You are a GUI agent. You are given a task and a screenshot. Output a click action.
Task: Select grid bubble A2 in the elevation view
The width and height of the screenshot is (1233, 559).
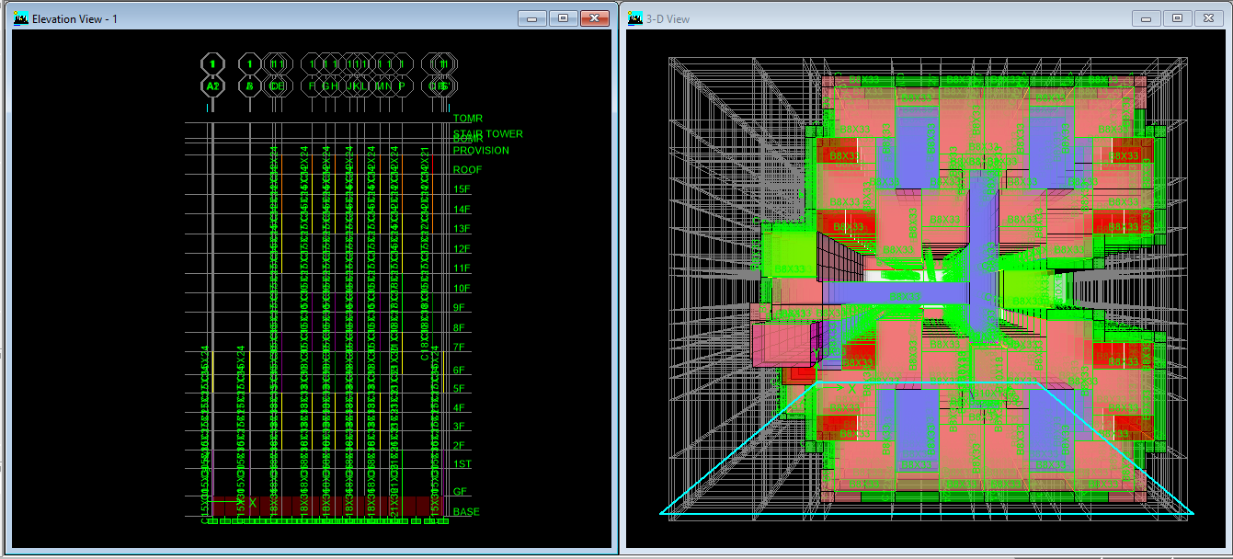[212, 86]
